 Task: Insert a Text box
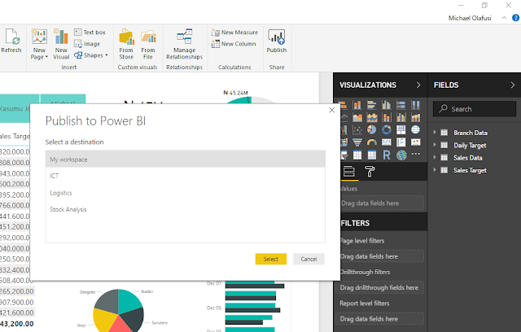(90, 33)
